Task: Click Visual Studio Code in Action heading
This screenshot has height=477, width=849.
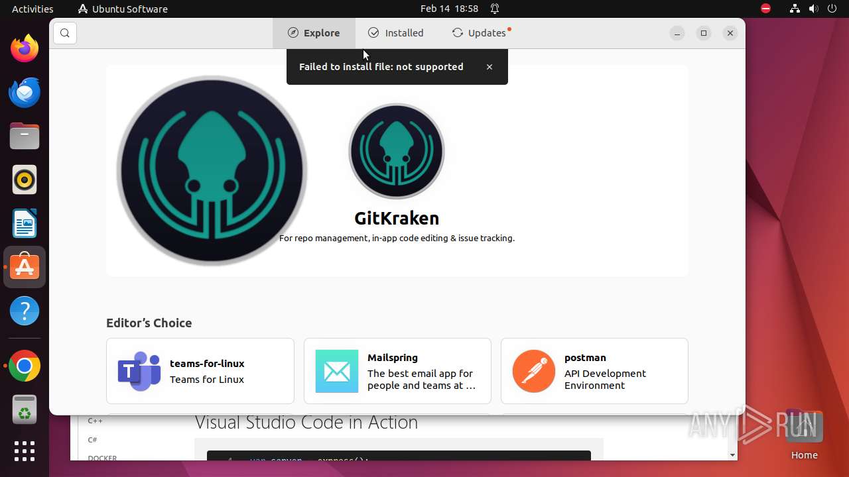Action: click(306, 423)
